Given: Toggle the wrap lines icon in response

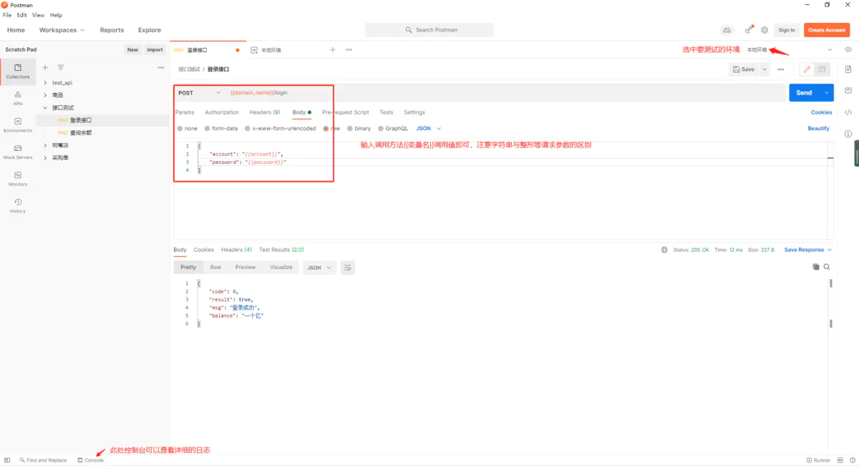Looking at the screenshot, I should 348,268.
